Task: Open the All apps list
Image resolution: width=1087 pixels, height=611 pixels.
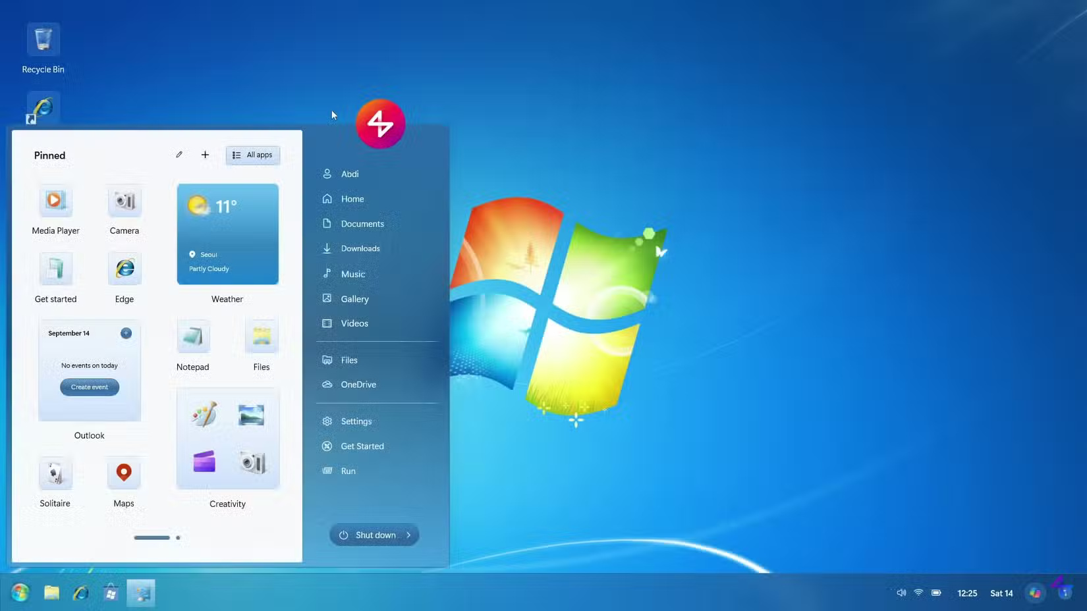Action: pos(252,155)
